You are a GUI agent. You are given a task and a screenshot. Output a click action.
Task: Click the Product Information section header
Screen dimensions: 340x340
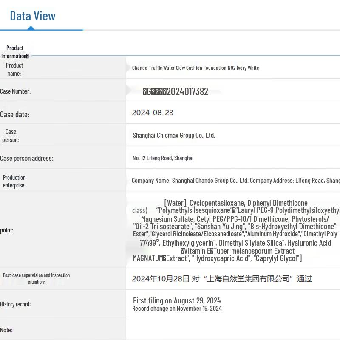[15, 52]
